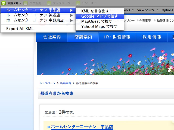Click the tag space toolbar icon
Viewport: 174px width, 130px height.
coord(26,3)
